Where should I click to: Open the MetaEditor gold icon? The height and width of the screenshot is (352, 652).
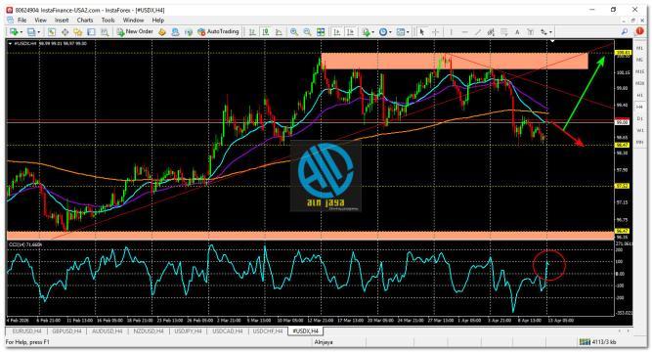click(x=162, y=32)
